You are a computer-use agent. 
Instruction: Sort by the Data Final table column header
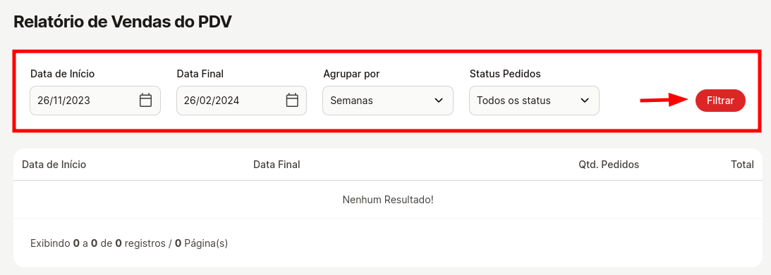pos(277,165)
